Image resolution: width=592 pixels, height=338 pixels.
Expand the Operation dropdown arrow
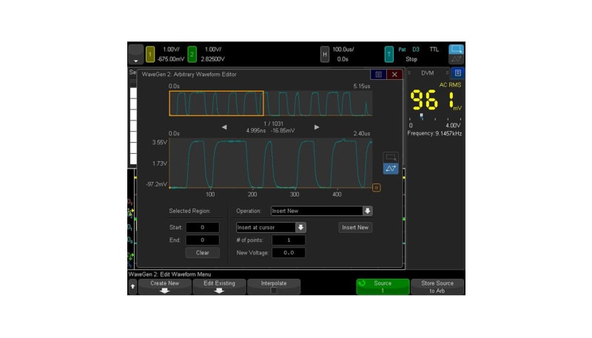pyautogui.click(x=367, y=211)
